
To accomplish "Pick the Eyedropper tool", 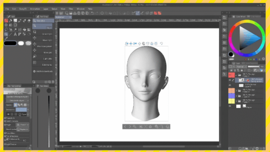I will [6, 39].
